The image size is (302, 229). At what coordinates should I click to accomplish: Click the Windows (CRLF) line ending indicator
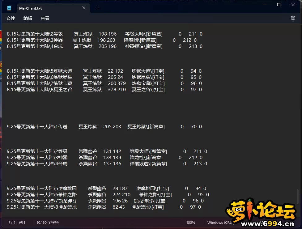(x=220, y=223)
